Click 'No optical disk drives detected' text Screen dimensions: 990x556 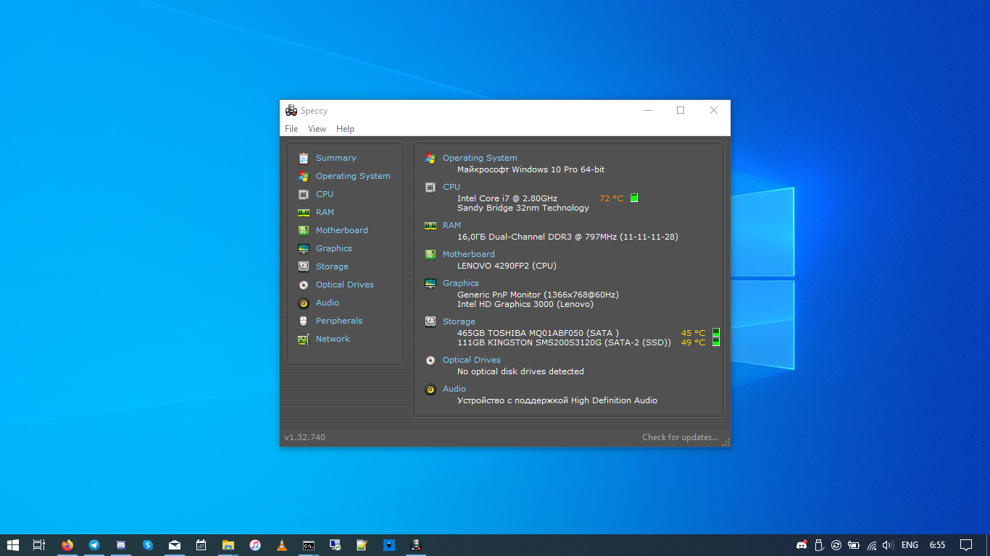pyautogui.click(x=520, y=371)
